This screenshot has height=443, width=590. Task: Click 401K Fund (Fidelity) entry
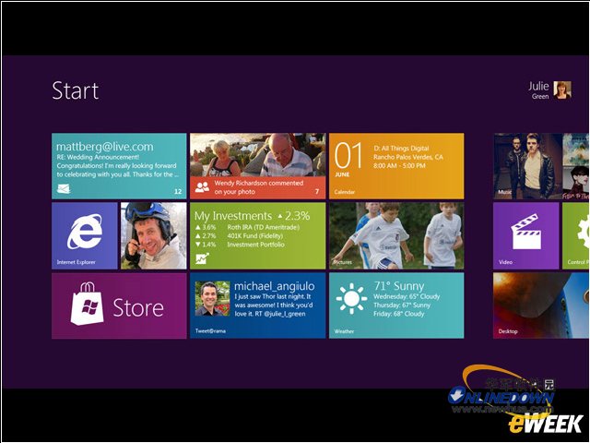[254, 236]
